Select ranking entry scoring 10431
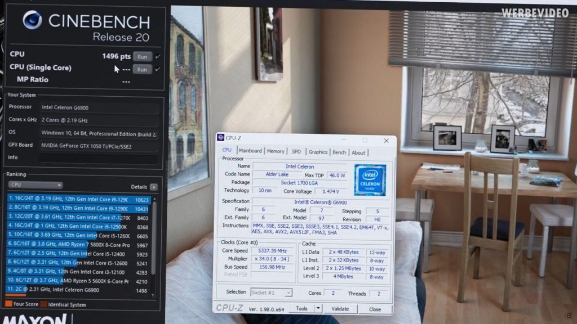577x324 pixels. 79,208
